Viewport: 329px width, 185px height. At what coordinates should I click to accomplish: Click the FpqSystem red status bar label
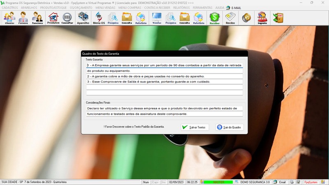coord(311,182)
